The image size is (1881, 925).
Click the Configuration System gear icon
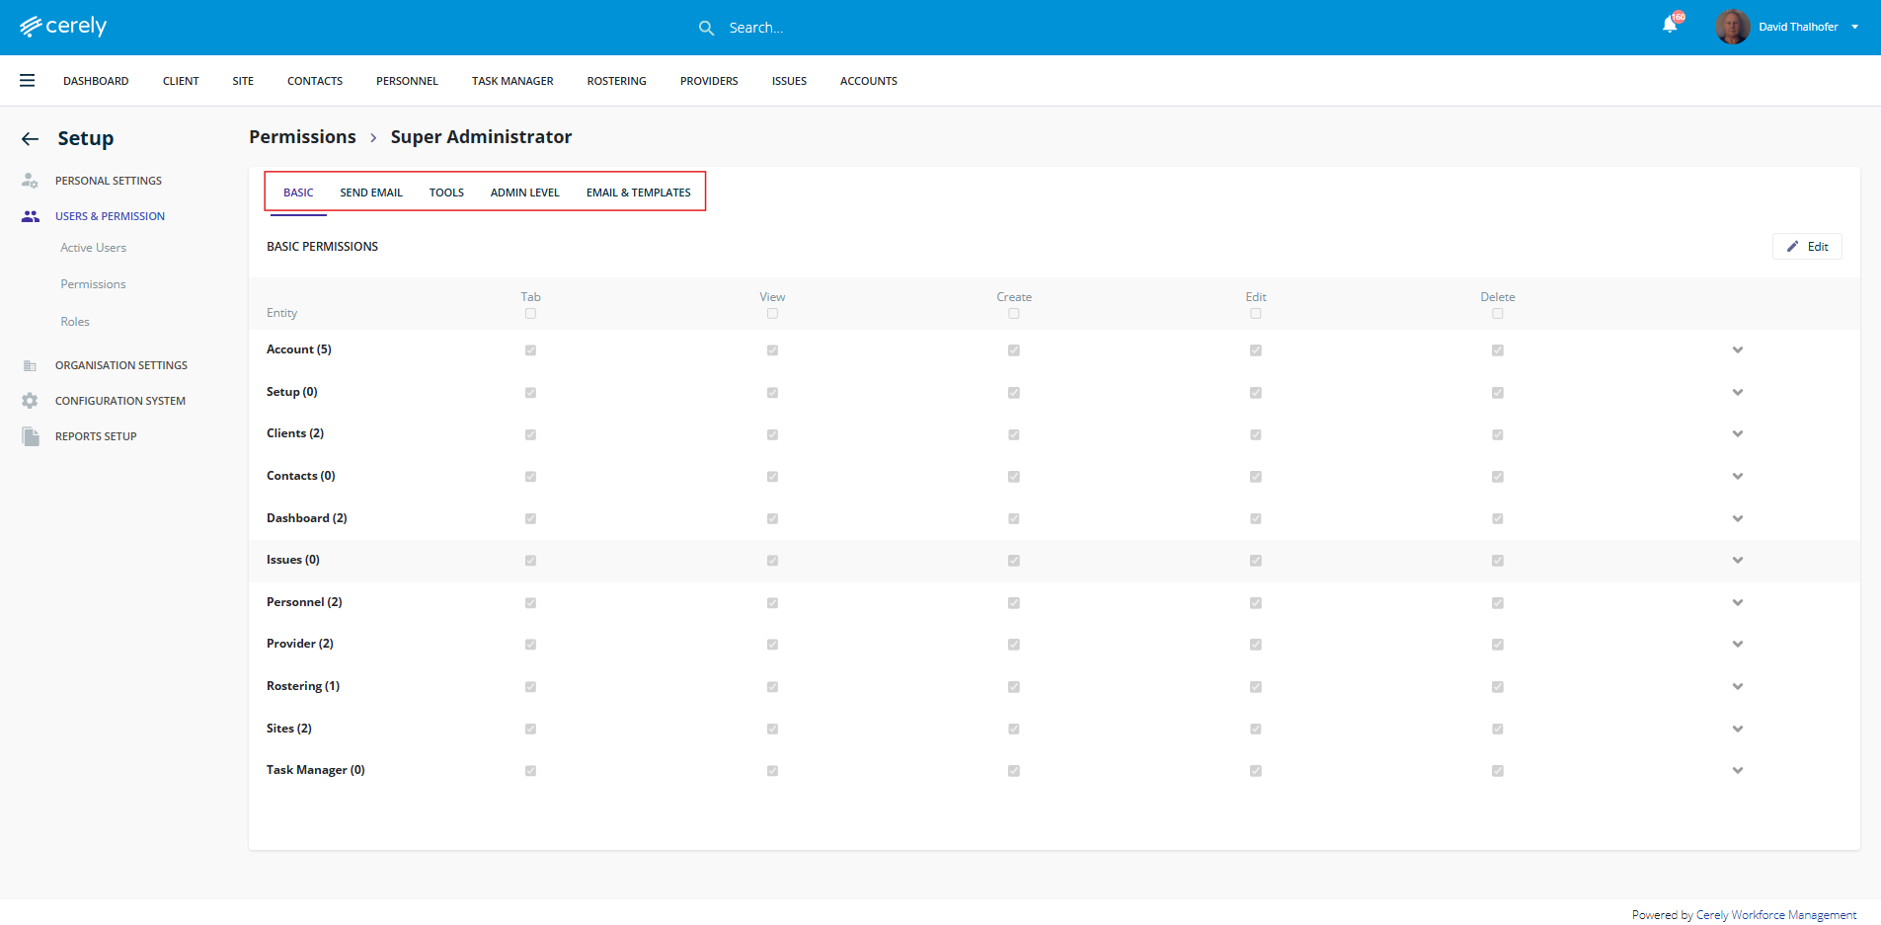point(30,401)
